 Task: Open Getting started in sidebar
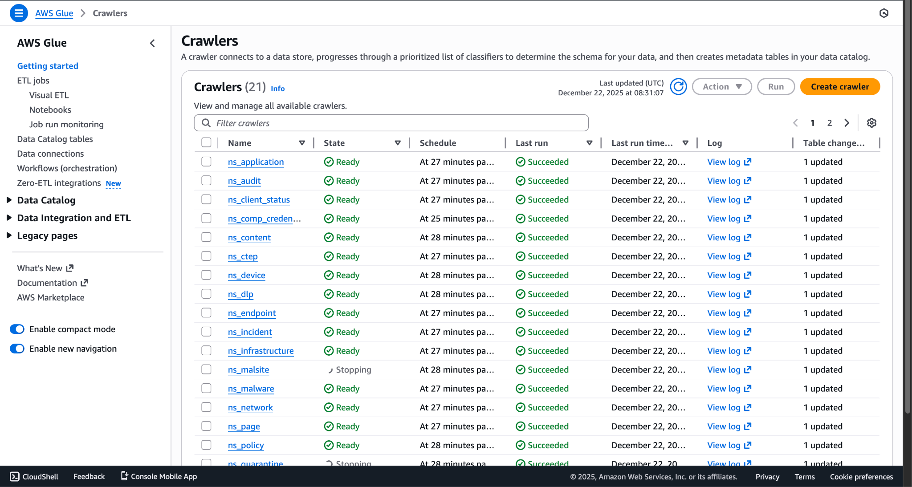point(48,66)
